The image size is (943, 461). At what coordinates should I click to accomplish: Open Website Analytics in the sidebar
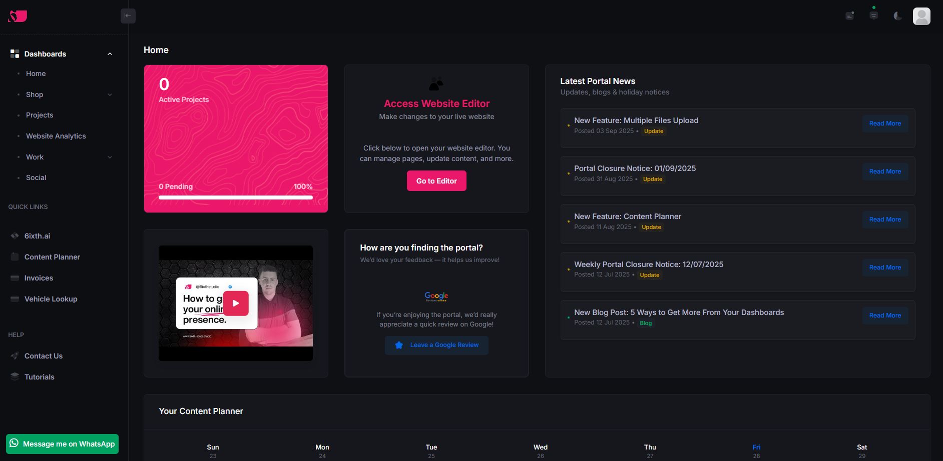point(56,136)
